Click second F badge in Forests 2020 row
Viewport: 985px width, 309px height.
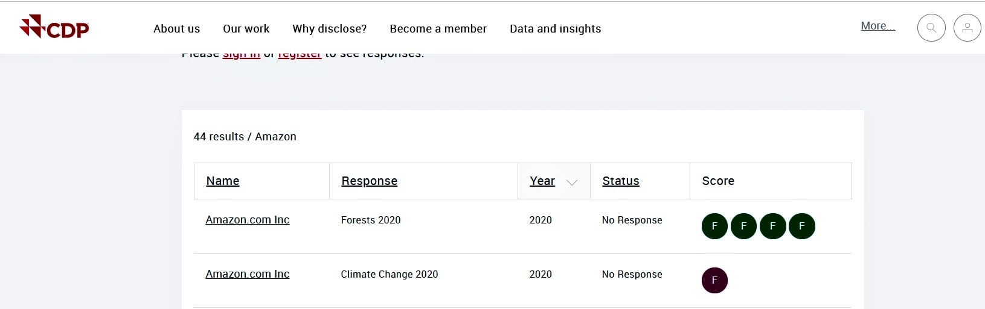pyautogui.click(x=743, y=226)
